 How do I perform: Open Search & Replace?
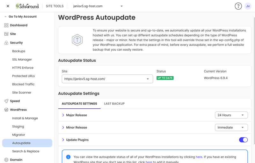coord(26,151)
